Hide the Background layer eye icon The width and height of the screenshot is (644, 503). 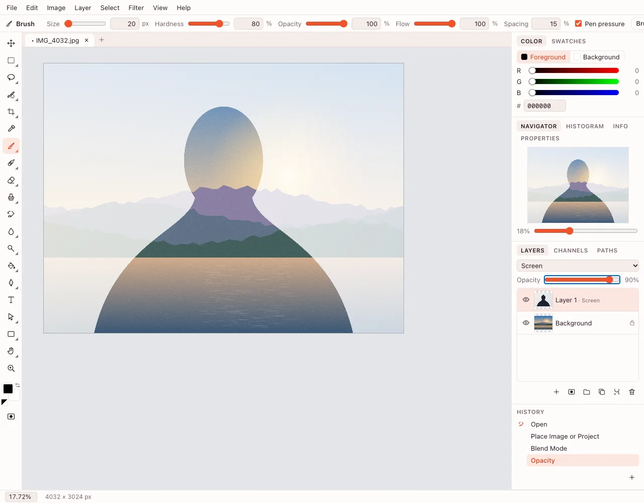(x=526, y=323)
